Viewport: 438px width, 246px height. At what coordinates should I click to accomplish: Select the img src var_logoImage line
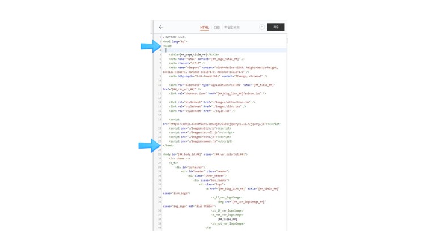(242, 202)
